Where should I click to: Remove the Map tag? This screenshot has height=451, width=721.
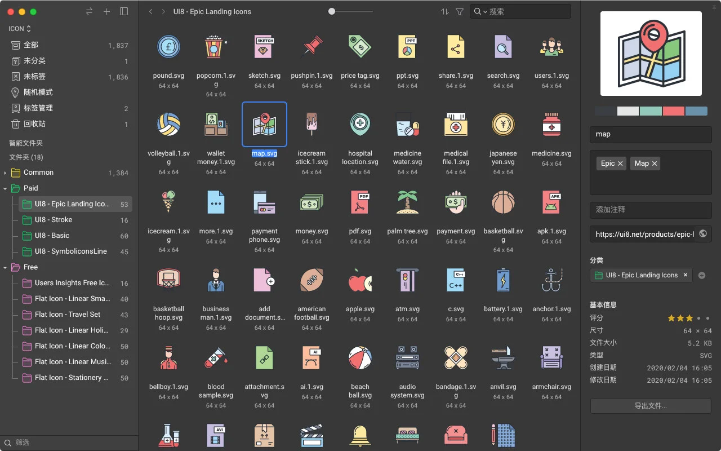click(x=654, y=163)
